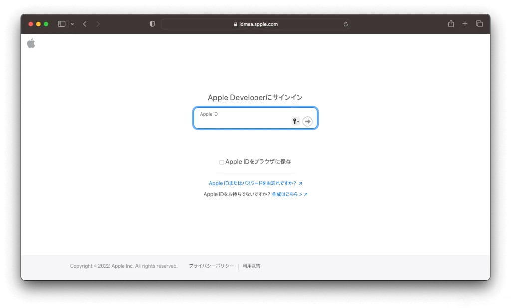This screenshot has height=308, width=511.
Task: Toggle the Safari sidebar icon
Action: [62, 24]
